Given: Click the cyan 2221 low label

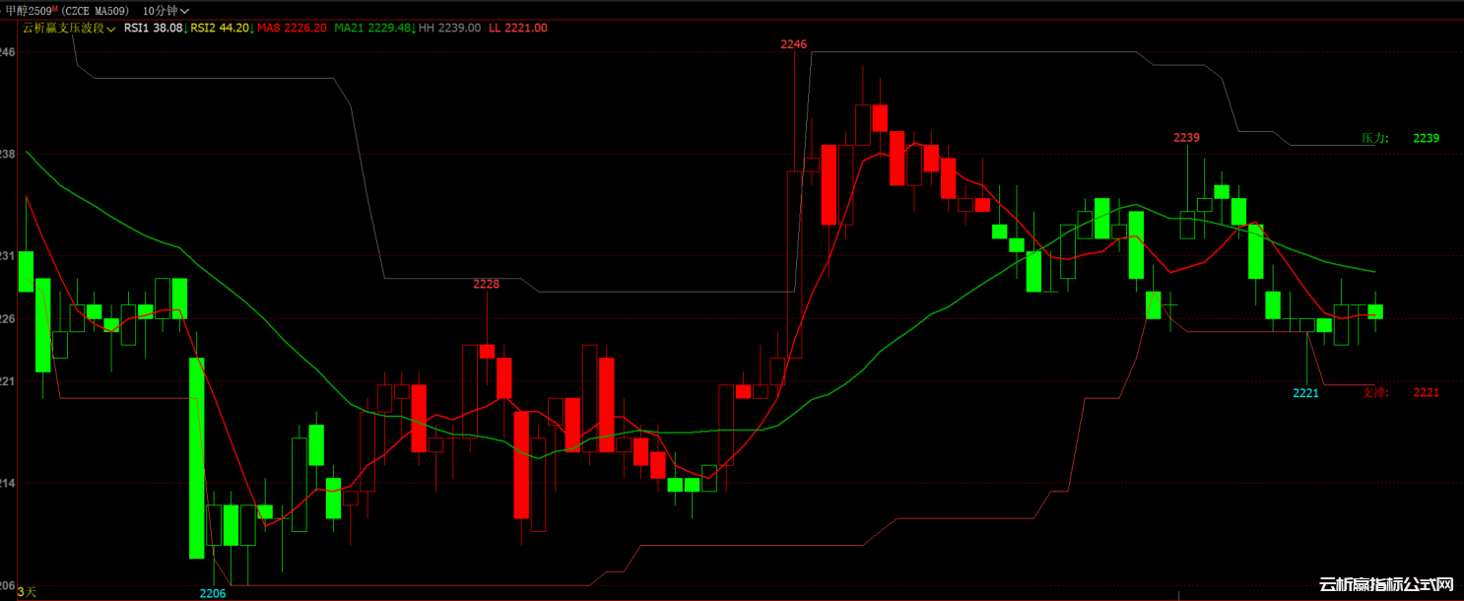Looking at the screenshot, I should click(1305, 393).
